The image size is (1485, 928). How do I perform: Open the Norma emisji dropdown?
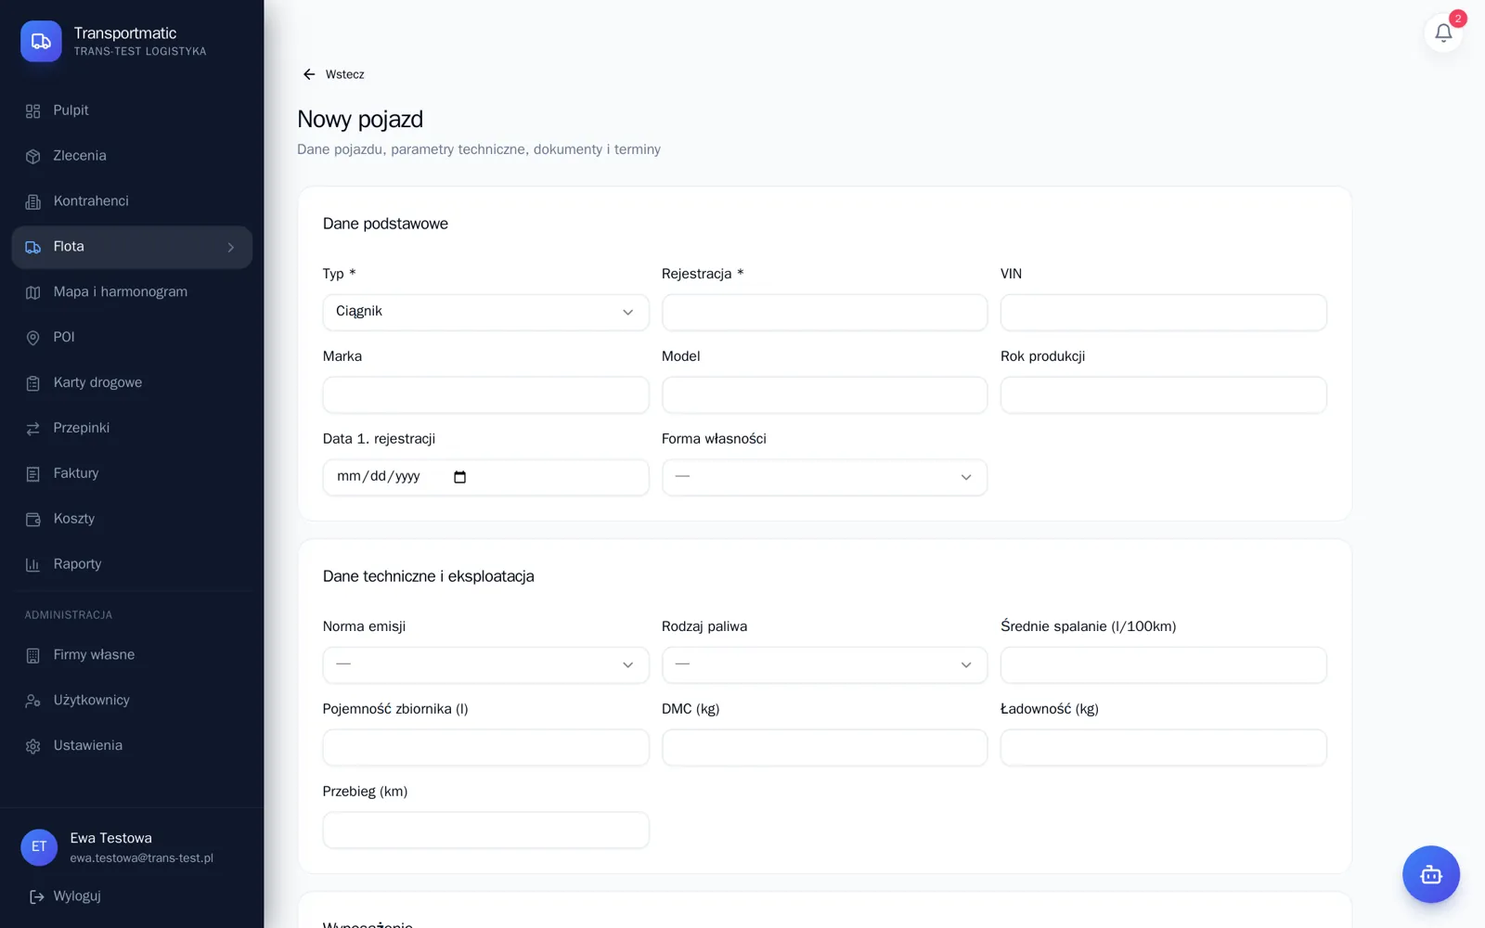click(x=485, y=664)
